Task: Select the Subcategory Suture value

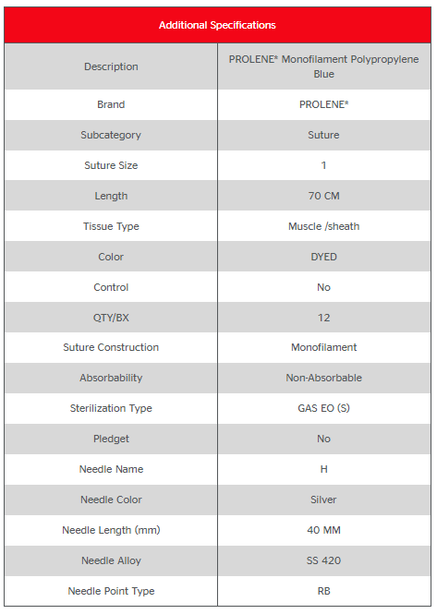Action: [323, 135]
